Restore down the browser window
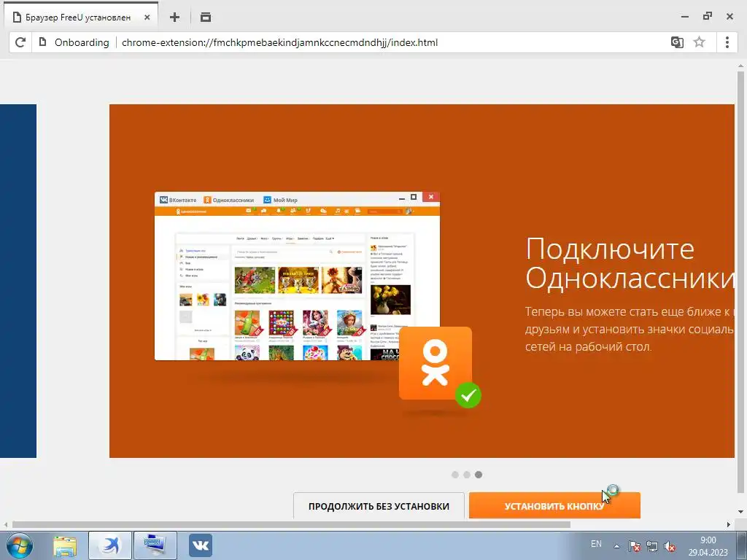Image resolution: width=747 pixels, height=560 pixels. [708, 16]
